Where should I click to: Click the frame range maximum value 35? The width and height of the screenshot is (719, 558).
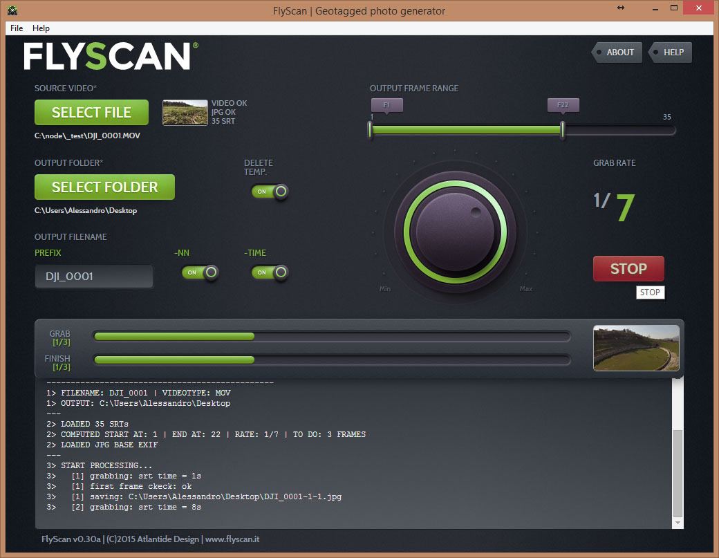(666, 117)
